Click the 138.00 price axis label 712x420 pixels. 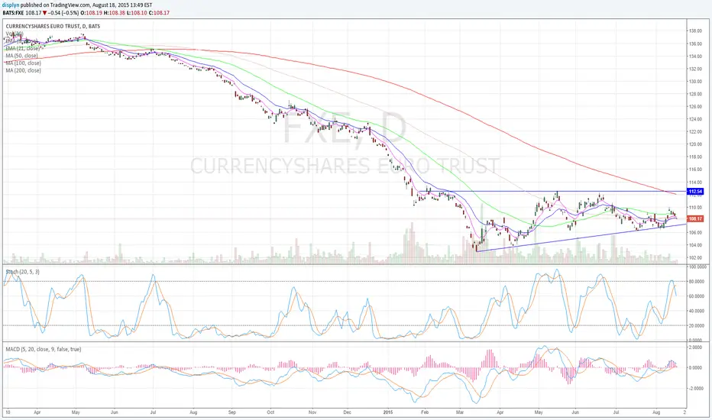(x=696, y=31)
